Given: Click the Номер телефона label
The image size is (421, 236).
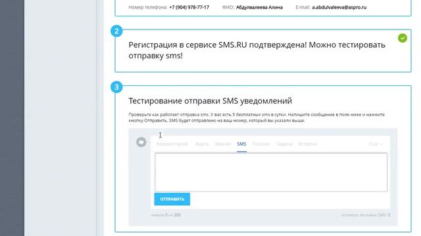Looking at the screenshot, I should [x=148, y=7].
